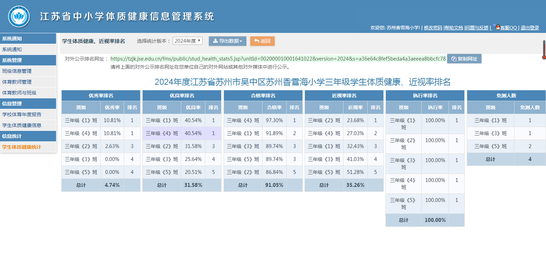Click the 优良率 column header
Image resolution: width=546 pixels, height=260 pixels.
(193, 107)
